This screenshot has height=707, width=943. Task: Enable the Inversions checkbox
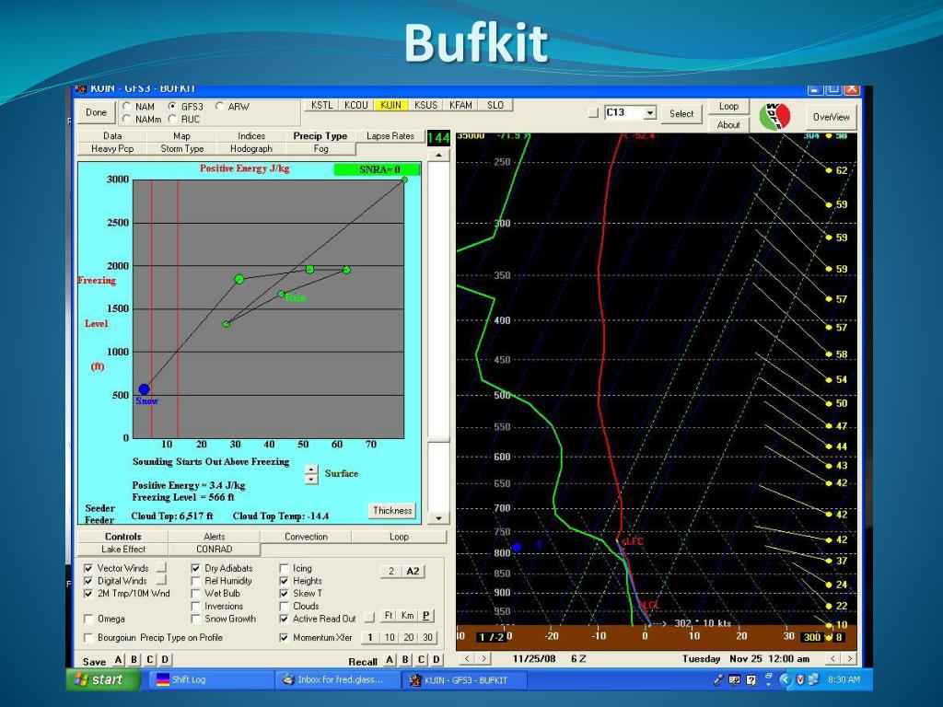click(x=195, y=606)
